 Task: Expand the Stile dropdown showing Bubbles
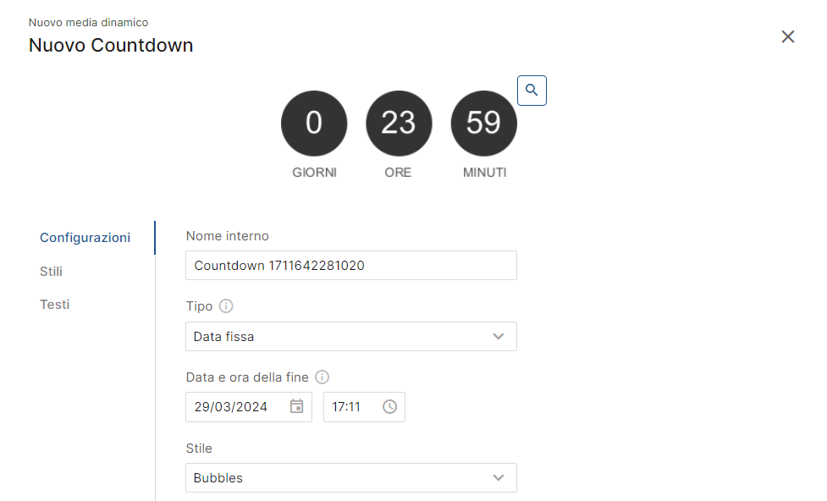[x=351, y=478]
